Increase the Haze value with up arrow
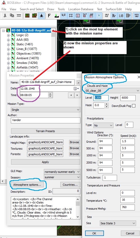The image size is (140, 238). 107,104
